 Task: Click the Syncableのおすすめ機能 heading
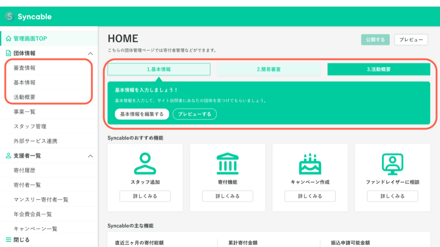(x=135, y=138)
